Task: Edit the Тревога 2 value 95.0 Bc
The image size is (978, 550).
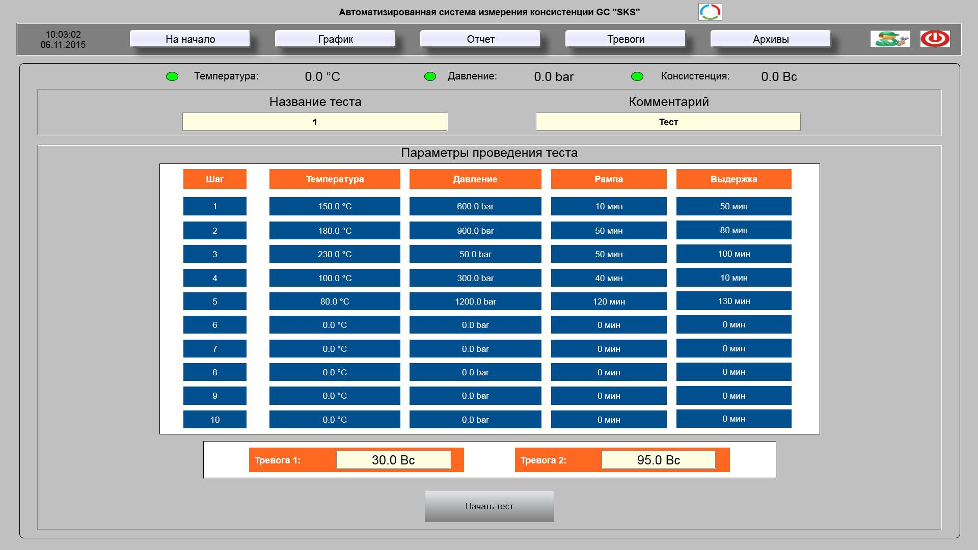Action: click(x=658, y=460)
